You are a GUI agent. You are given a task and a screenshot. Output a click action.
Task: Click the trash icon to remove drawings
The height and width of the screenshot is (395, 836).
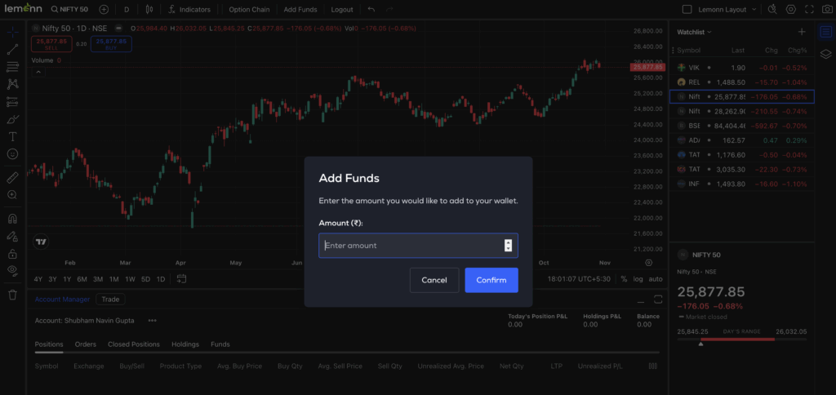click(12, 295)
